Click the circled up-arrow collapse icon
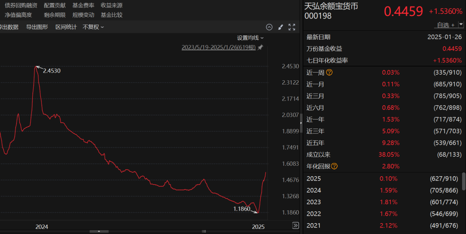The height and width of the screenshot is (234, 466). click(x=269, y=27)
